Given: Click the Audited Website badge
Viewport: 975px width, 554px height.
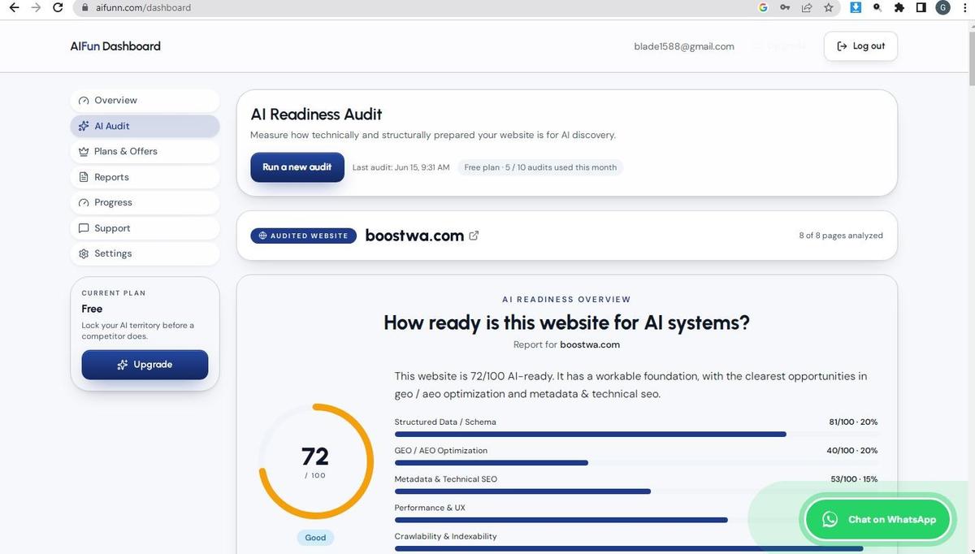Looking at the screenshot, I should tap(303, 236).
